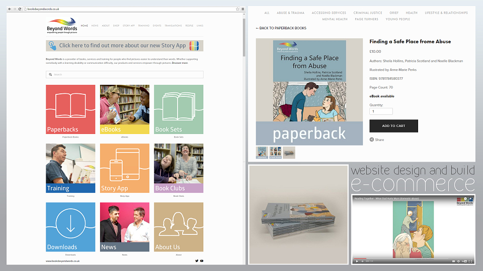Select the ACCESSING SERVICES category
The image size is (483, 271).
[x=329, y=13]
